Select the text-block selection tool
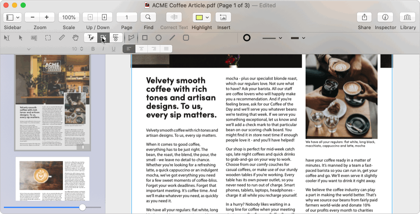 (34, 38)
